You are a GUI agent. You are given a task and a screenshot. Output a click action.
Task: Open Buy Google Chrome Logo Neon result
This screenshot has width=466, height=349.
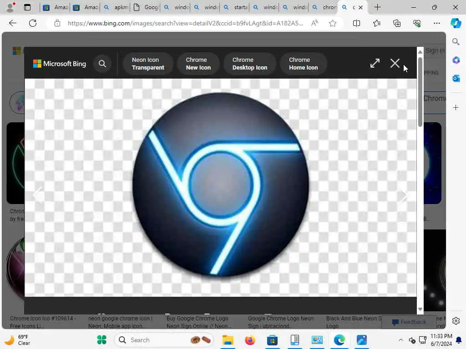[x=198, y=322]
